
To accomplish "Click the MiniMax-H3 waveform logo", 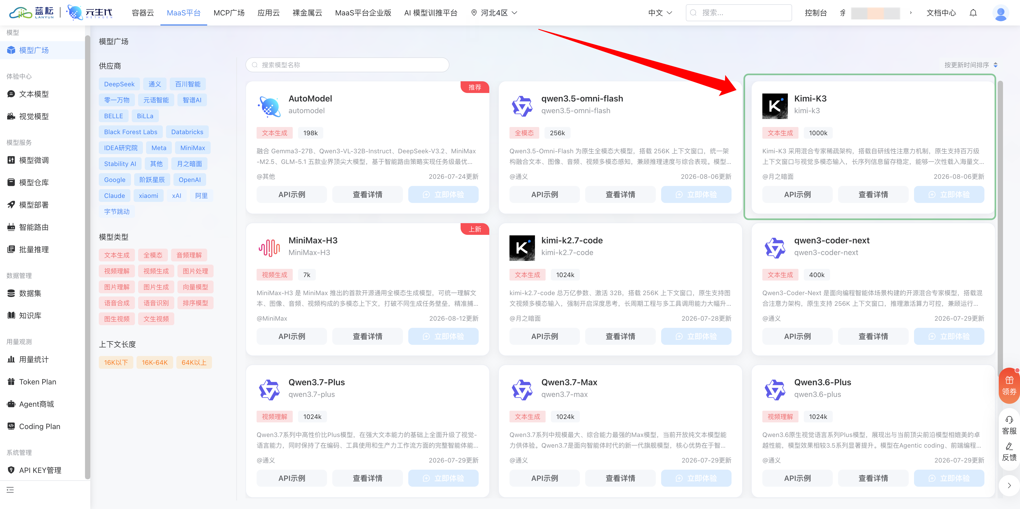I will click(x=269, y=248).
